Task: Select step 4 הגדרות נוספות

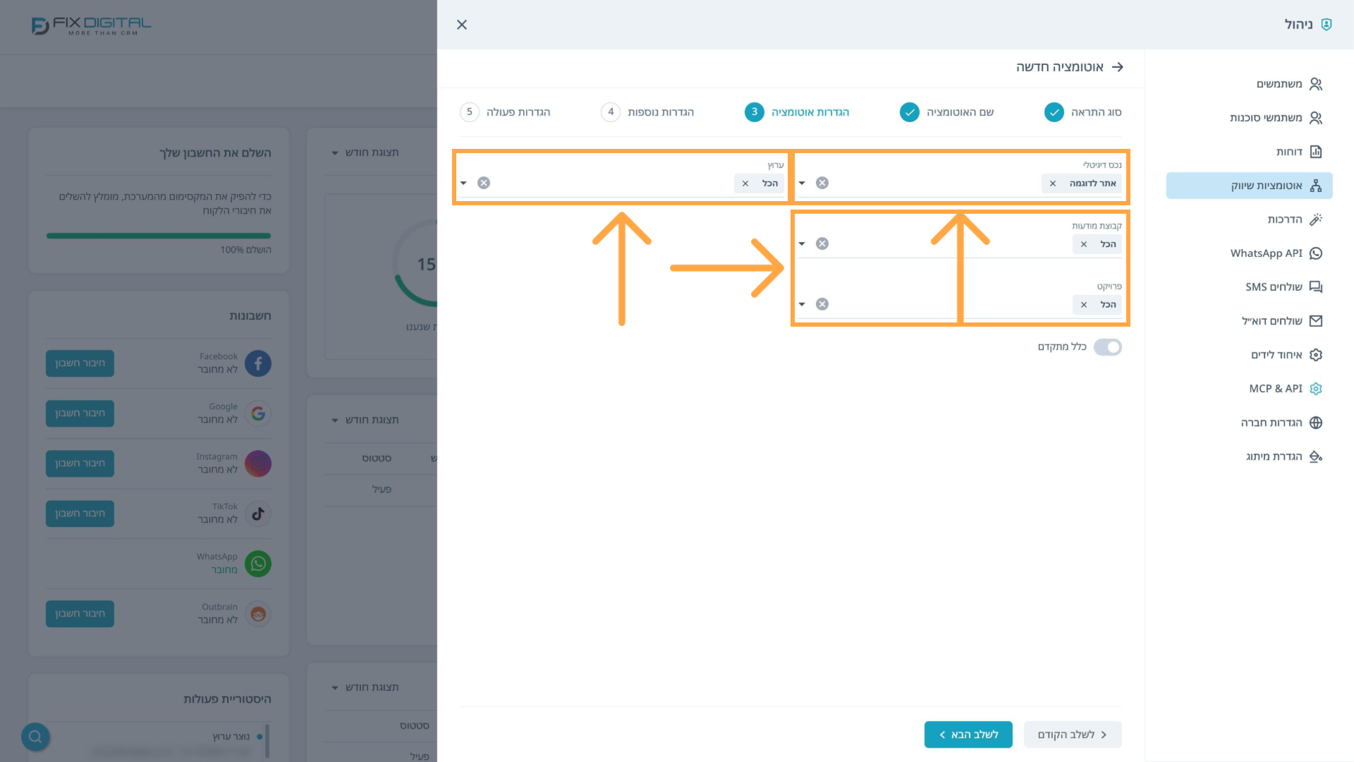Action: pyautogui.click(x=647, y=112)
